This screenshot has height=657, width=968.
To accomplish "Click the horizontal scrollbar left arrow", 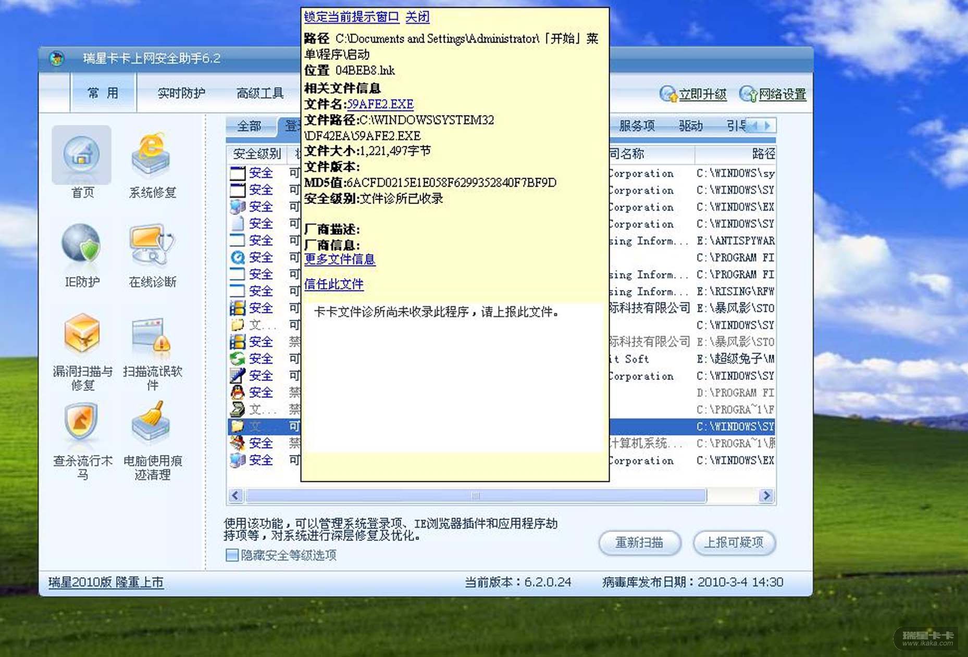I will pyautogui.click(x=235, y=496).
